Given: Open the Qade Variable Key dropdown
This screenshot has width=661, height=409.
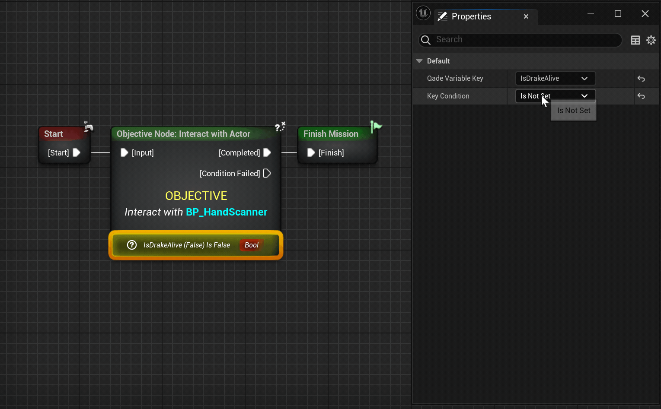Looking at the screenshot, I should [556, 78].
